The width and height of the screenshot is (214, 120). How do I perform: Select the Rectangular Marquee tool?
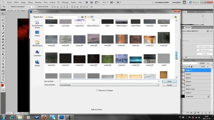click(3, 17)
